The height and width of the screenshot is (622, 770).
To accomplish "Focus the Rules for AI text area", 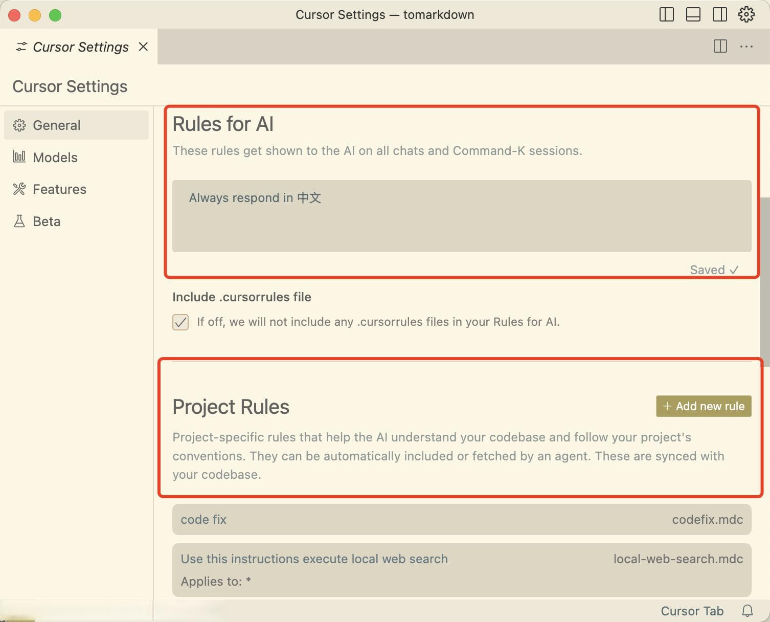I will tap(462, 216).
